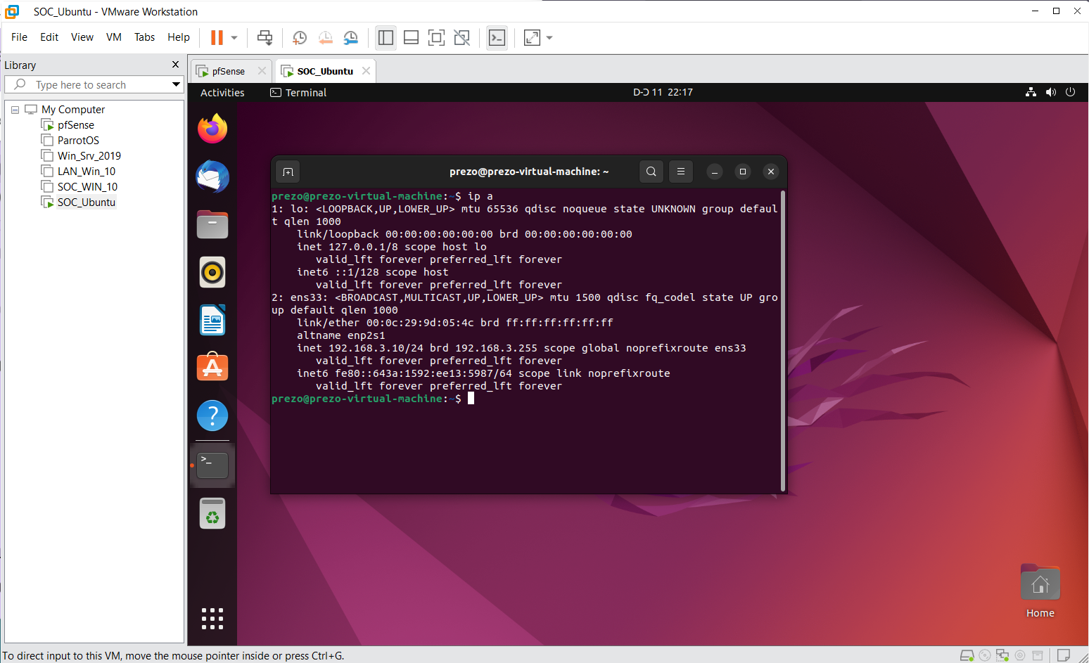1089x663 pixels.
Task: Toggle the console view button
Action: click(497, 37)
